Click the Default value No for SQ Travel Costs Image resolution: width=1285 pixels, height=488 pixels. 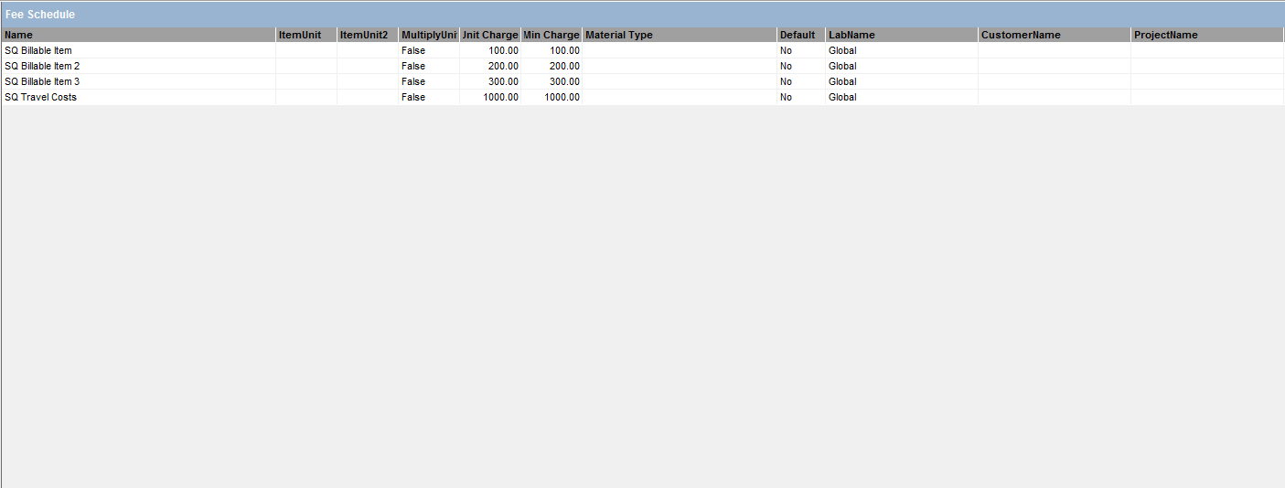click(x=786, y=97)
